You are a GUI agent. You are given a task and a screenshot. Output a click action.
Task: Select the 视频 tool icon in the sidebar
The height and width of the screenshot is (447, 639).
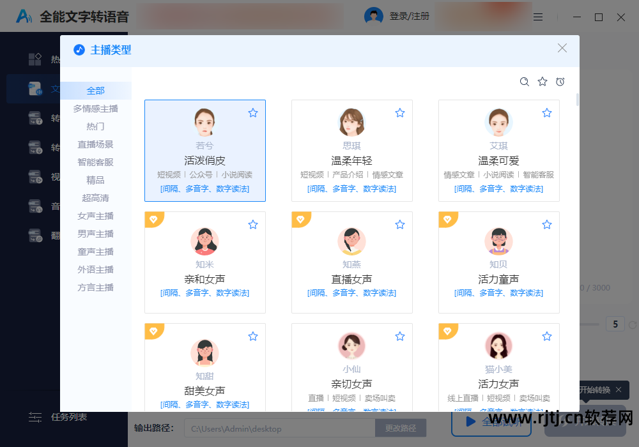click(36, 177)
